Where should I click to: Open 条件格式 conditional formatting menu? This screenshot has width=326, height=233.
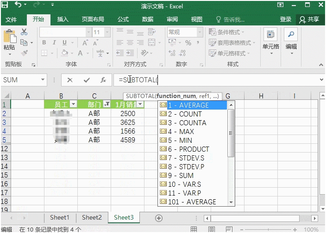[226, 32]
